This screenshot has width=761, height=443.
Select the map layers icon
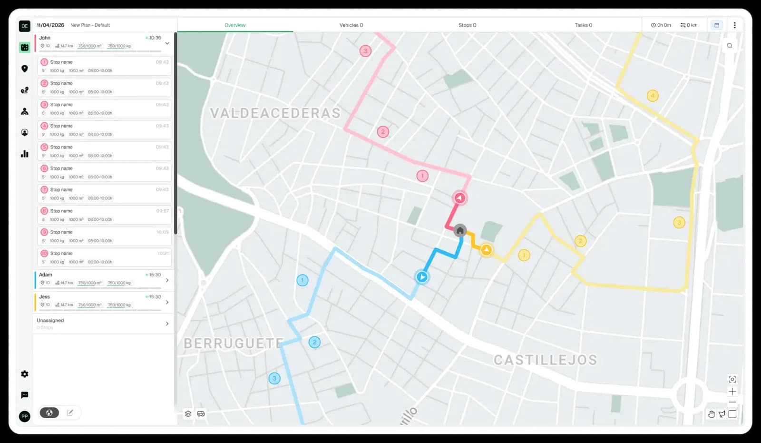point(187,413)
